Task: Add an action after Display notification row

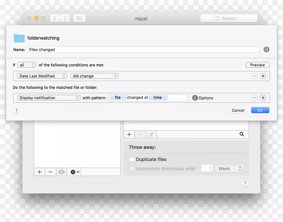Action: (263, 98)
